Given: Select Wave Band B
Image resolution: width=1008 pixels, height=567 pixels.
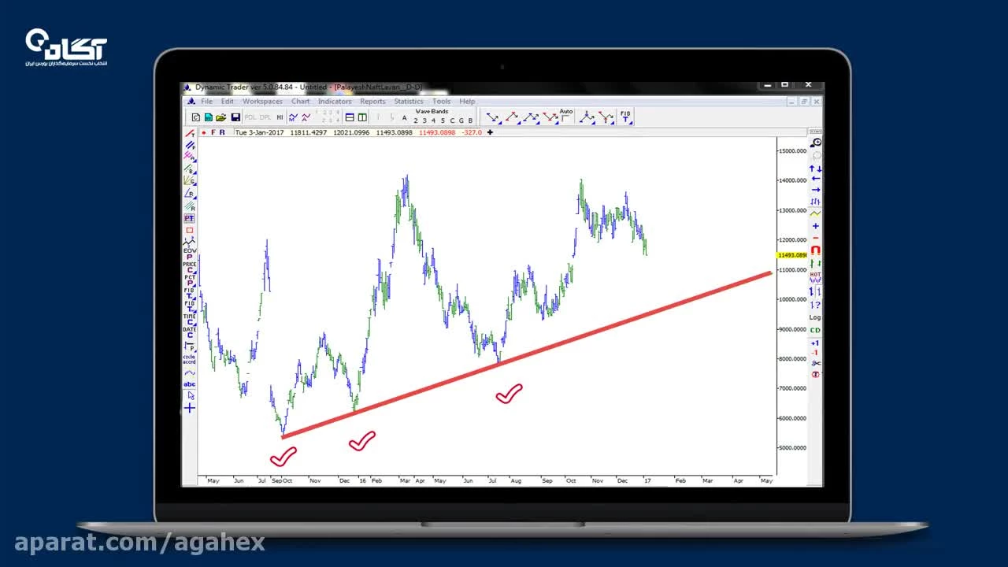Looking at the screenshot, I should point(470,120).
